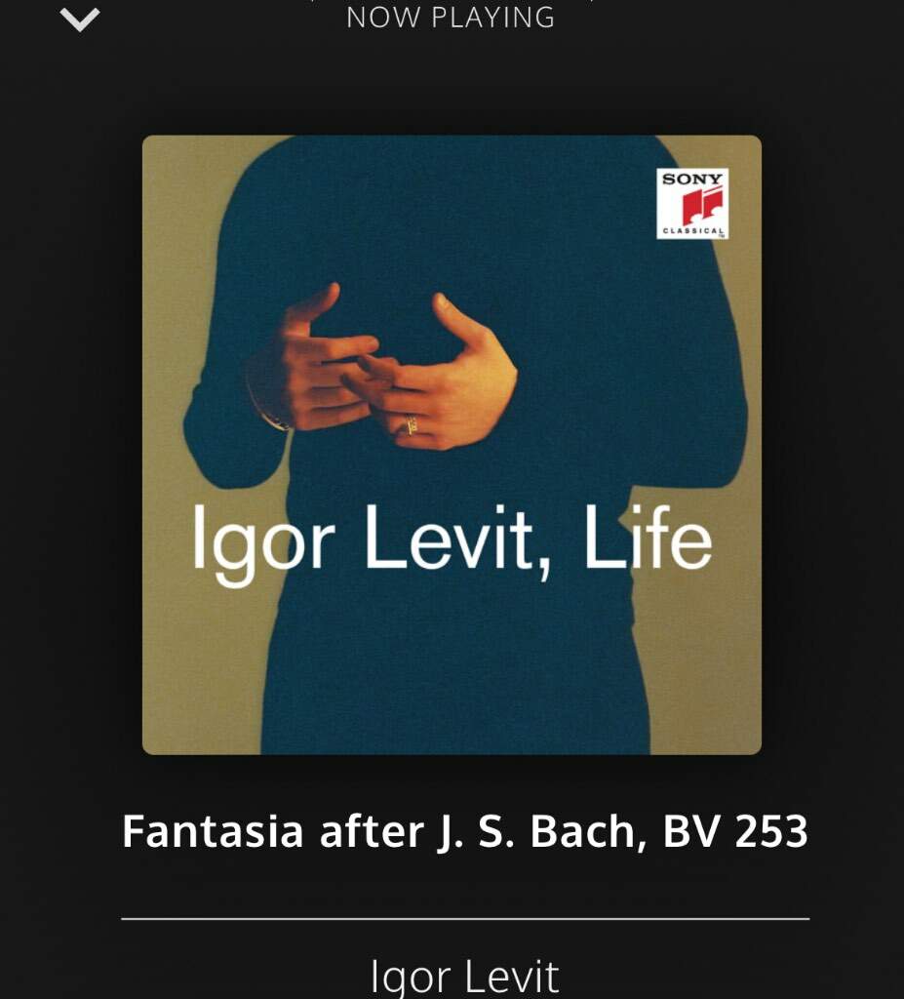Click the bracelet on the left wrist
904x999 pixels.
click(267, 405)
